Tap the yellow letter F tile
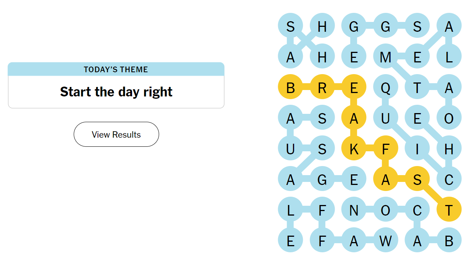 click(x=385, y=149)
